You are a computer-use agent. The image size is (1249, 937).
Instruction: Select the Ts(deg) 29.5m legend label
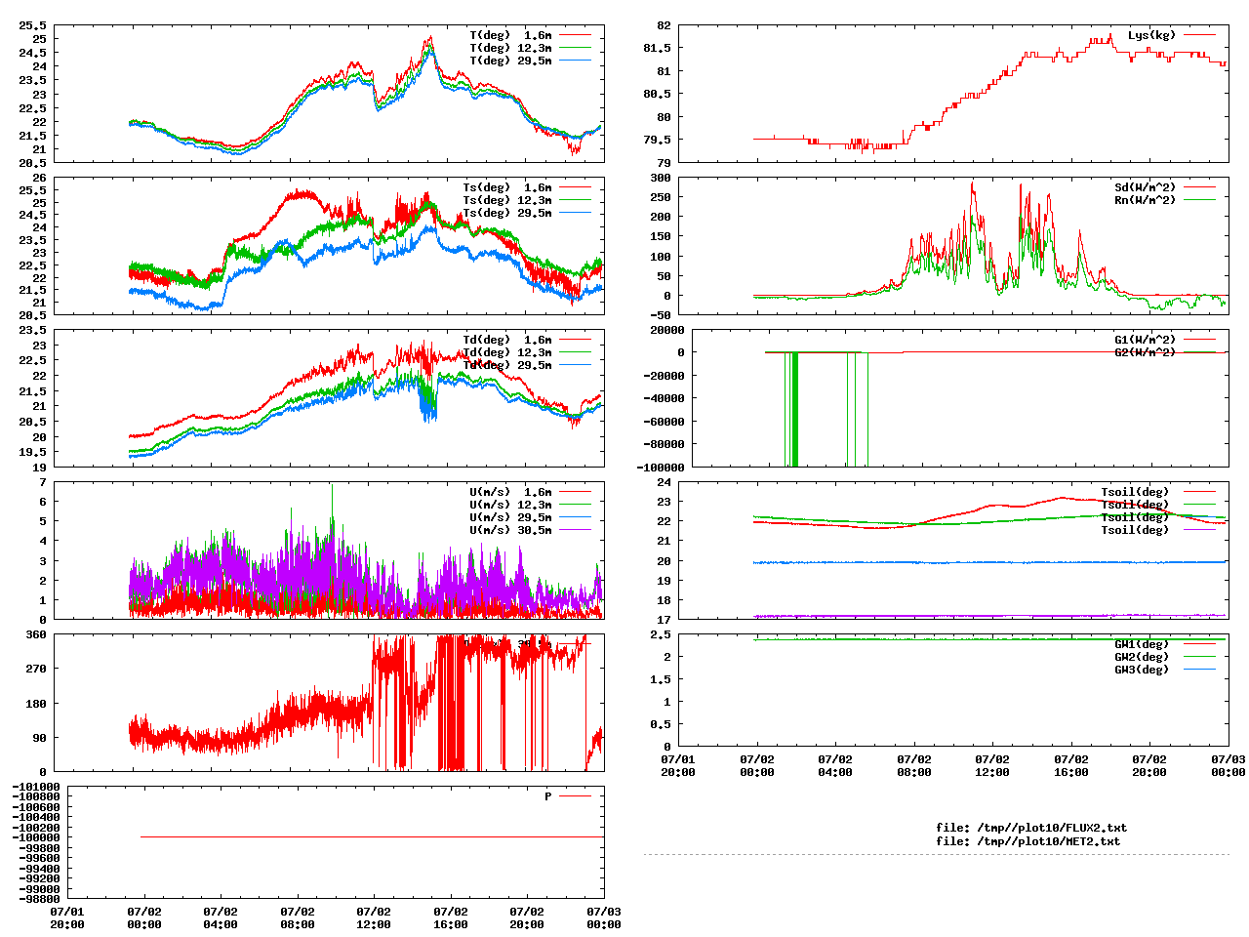pos(506,213)
